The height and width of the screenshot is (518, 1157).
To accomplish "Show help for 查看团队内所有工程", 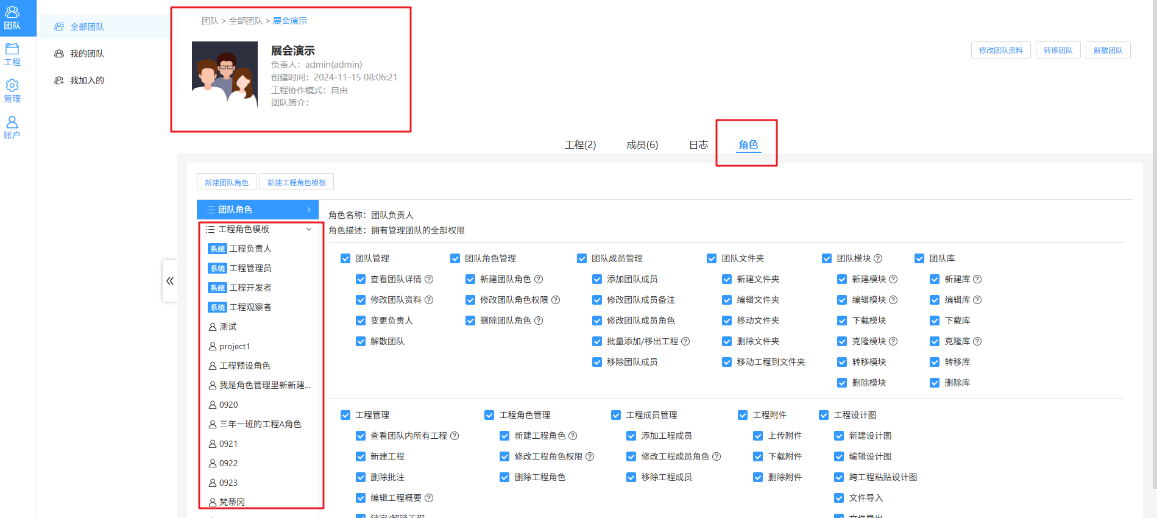I will click(x=455, y=436).
